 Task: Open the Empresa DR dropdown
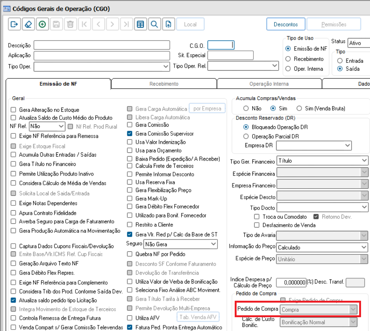314,145
